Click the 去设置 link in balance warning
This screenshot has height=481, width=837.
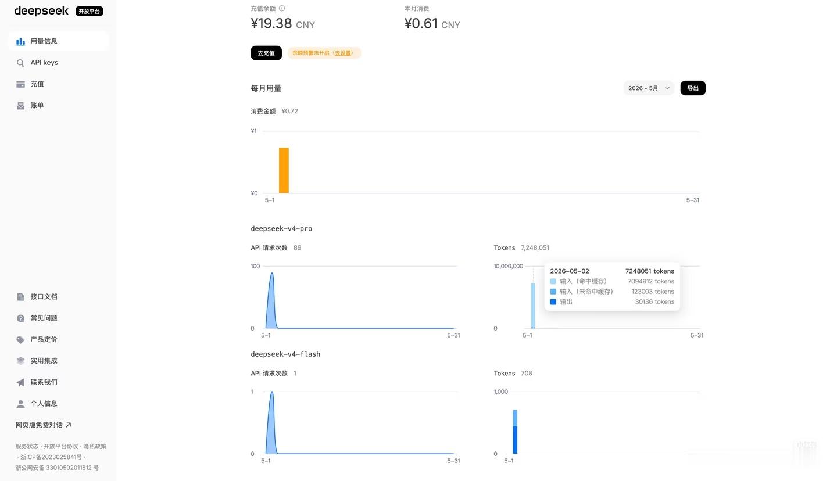click(x=343, y=53)
